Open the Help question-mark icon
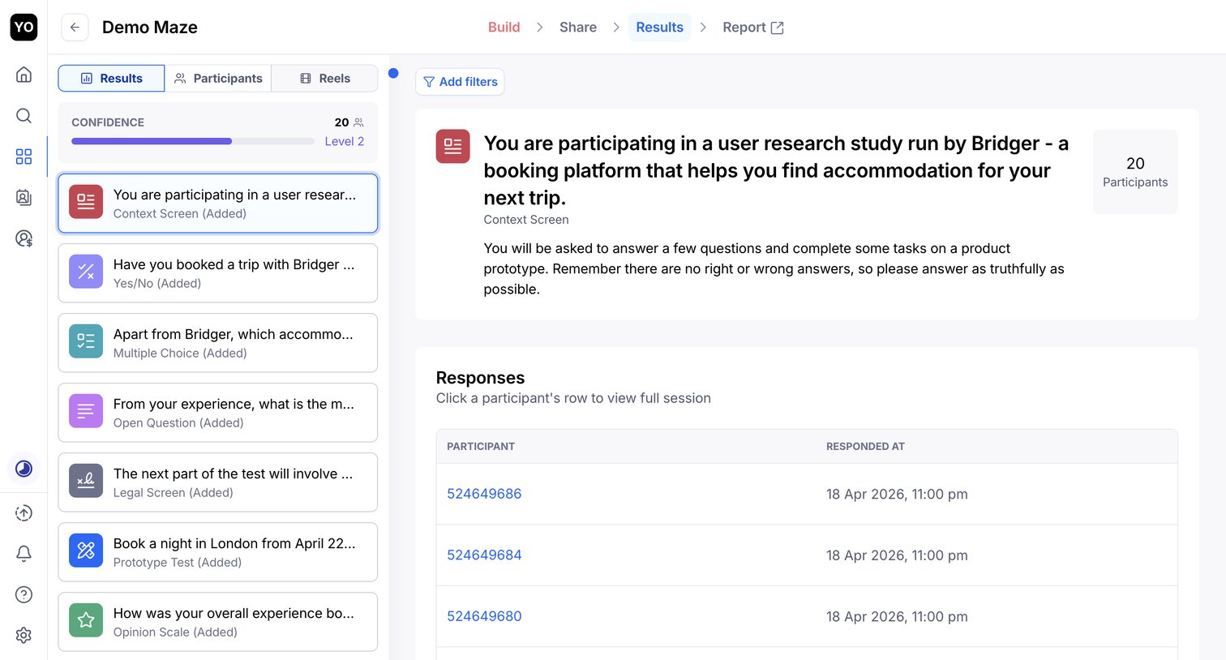Screen dimensions: 1226x660 coord(24,594)
